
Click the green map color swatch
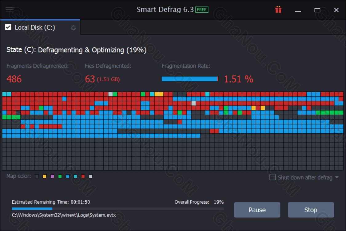[x=60, y=176]
